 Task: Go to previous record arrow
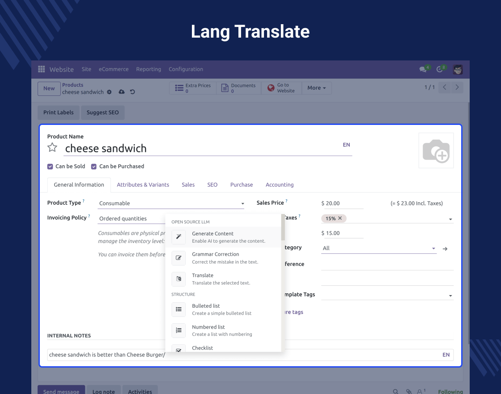click(445, 87)
